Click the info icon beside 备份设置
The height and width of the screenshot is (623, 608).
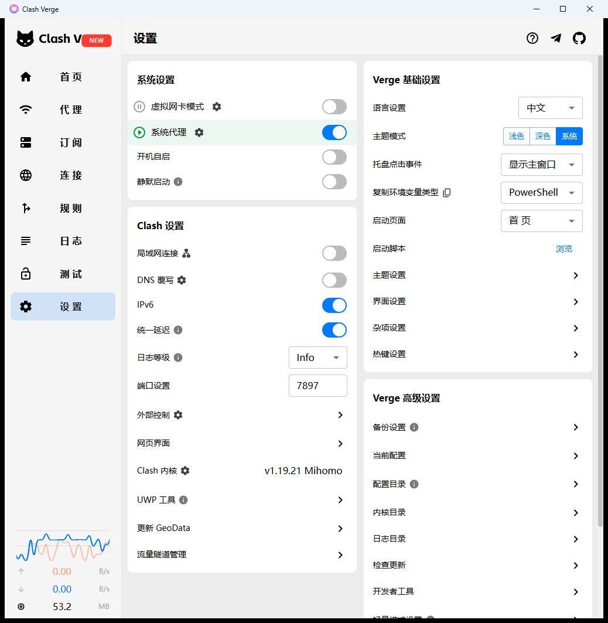click(414, 427)
